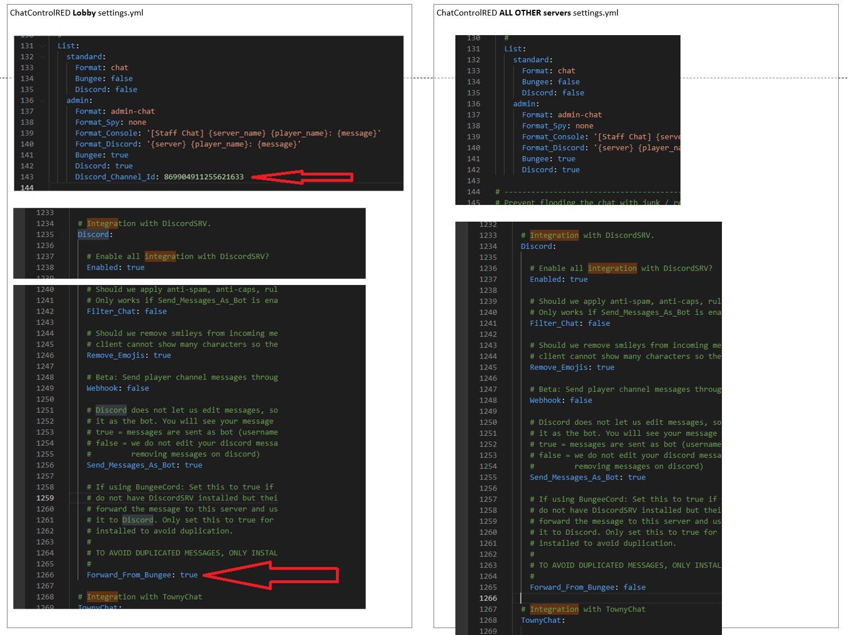Click the red arrow pointing at Forward_From_Bungee
848x635 pixels.
tap(271, 575)
